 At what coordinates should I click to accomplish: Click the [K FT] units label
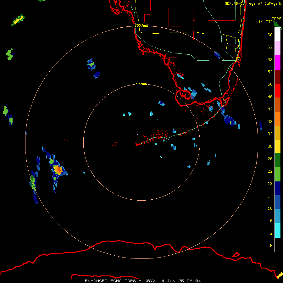266,22
